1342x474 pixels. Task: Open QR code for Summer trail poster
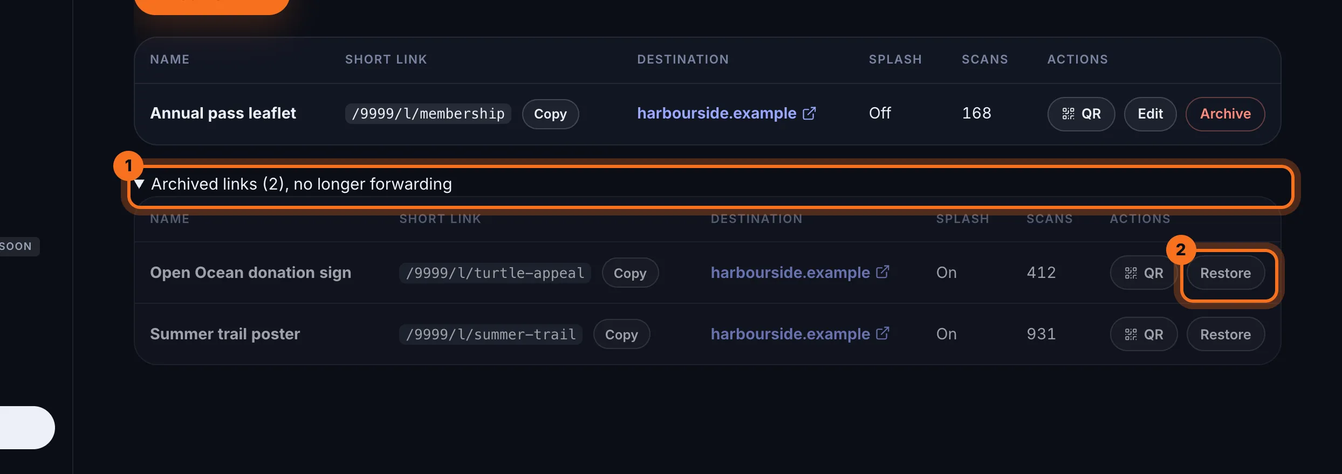click(x=1143, y=334)
